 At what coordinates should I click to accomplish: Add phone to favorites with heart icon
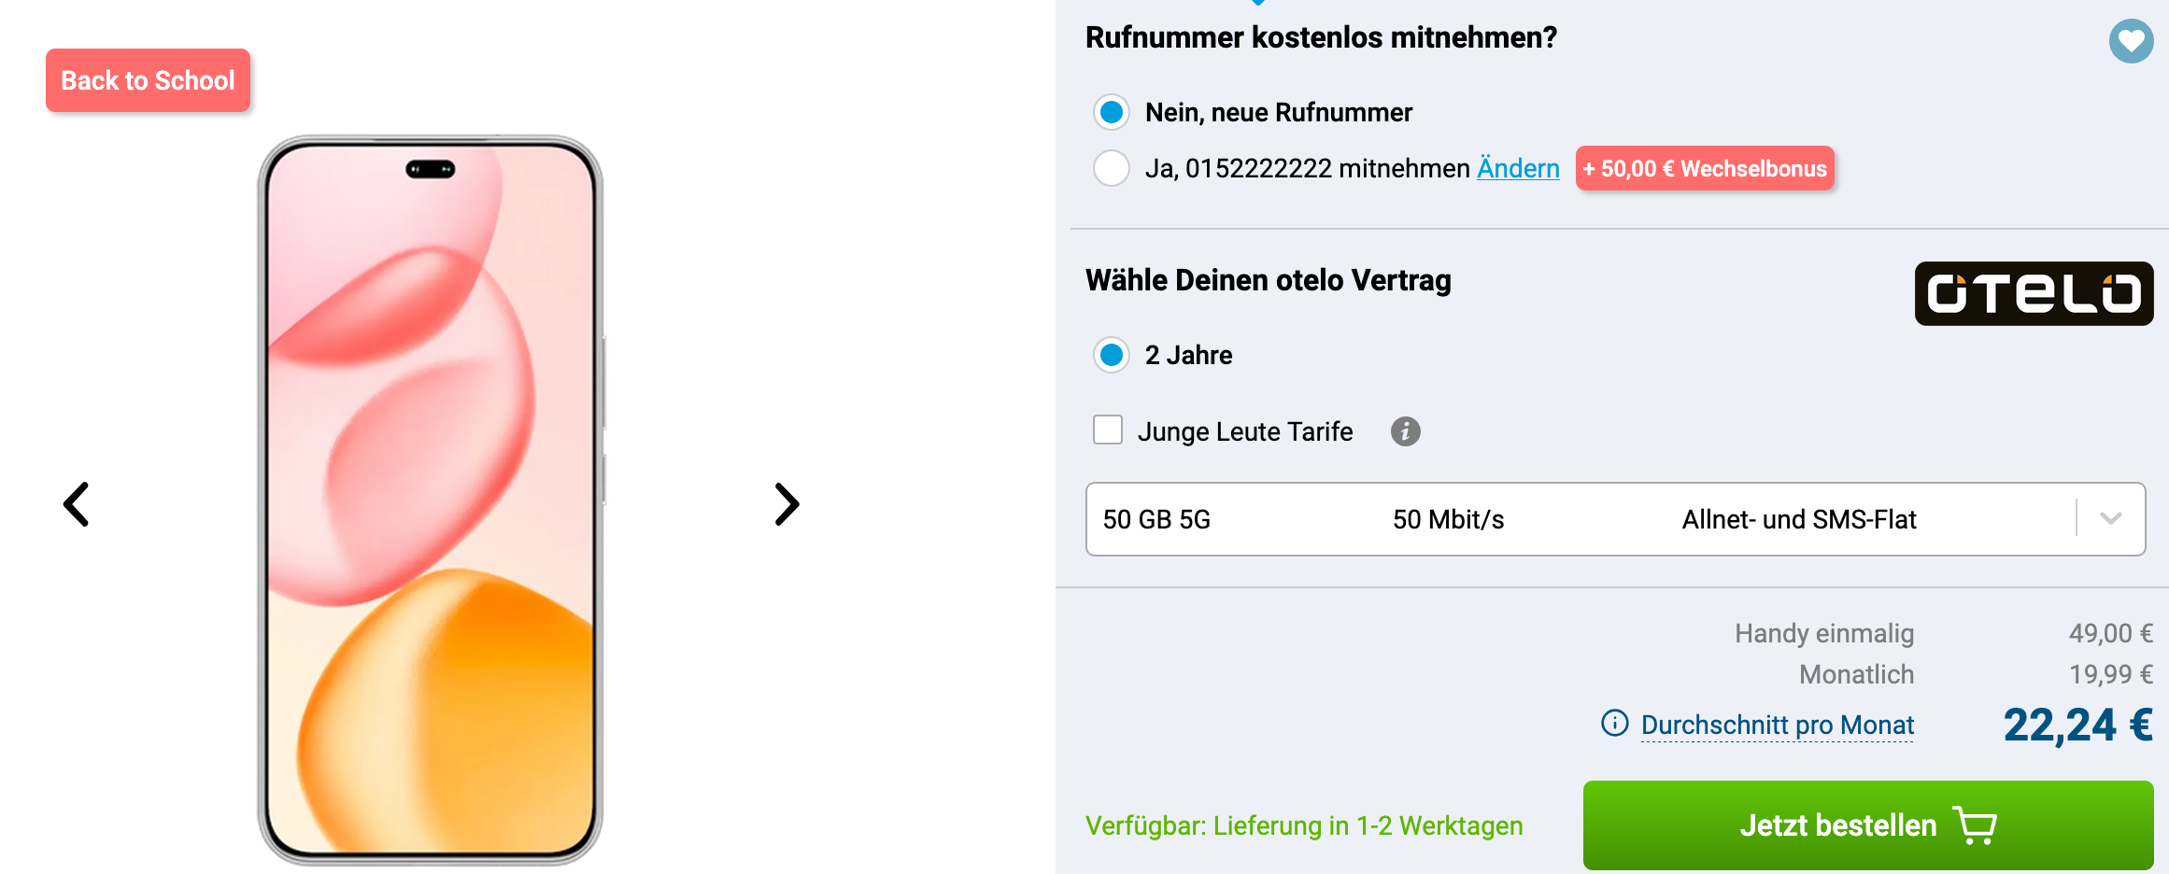pyautogui.click(x=2131, y=41)
